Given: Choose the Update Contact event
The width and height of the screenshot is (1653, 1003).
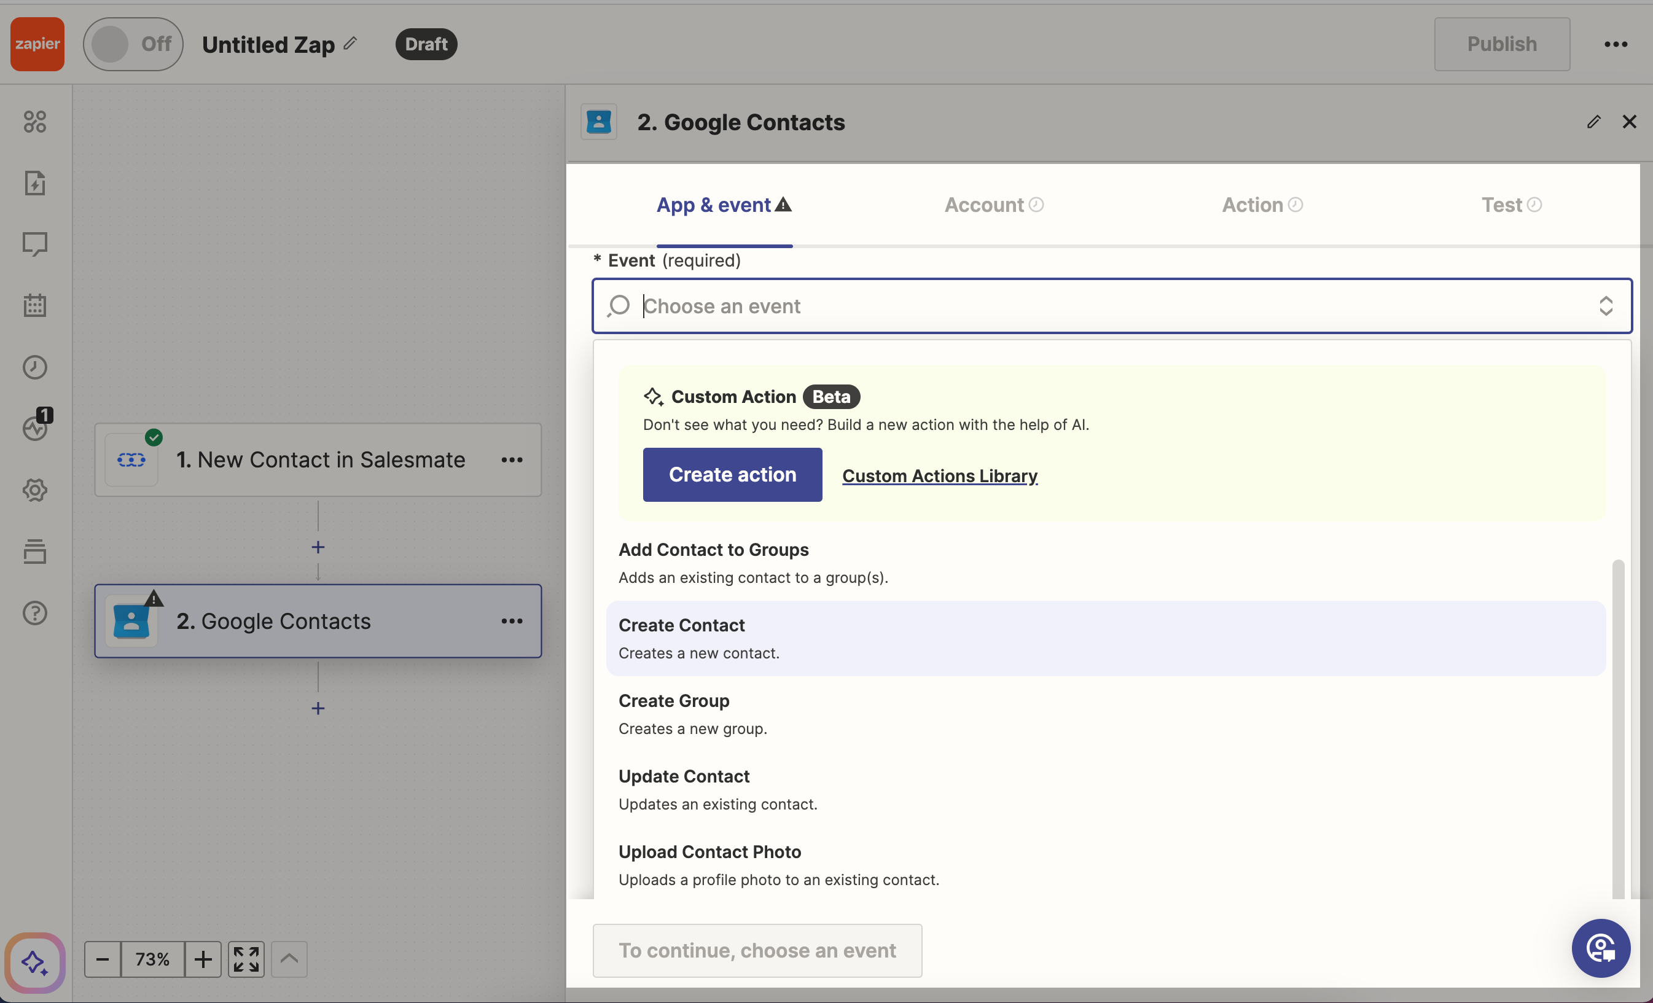Looking at the screenshot, I should (x=1106, y=789).
